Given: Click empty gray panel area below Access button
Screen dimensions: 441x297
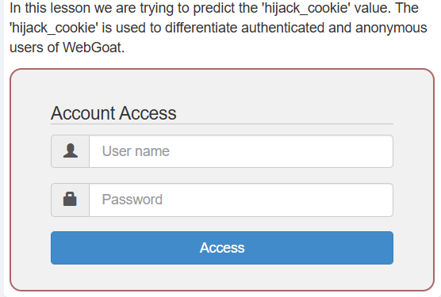Looking at the screenshot, I should (x=222, y=276).
